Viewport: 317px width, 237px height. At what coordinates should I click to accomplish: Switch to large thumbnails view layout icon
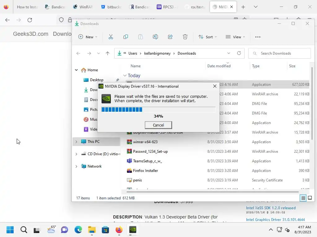[310, 198]
